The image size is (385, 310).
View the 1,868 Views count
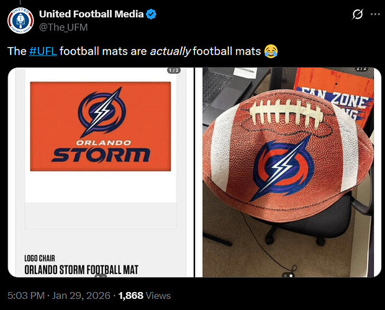(x=144, y=296)
